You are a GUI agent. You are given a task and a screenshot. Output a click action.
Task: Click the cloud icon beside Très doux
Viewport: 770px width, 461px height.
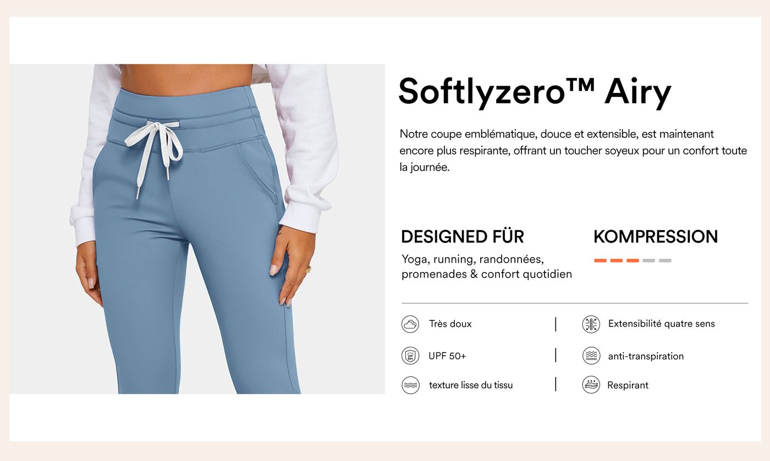pyautogui.click(x=410, y=324)
